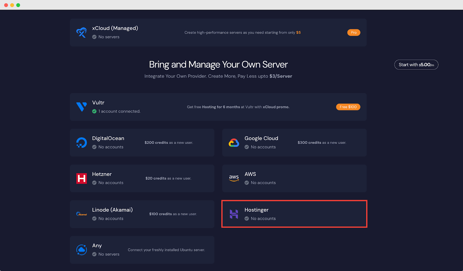Select the Hetzner logo icon
Viewport: 463px width, 271px height.
81,178
